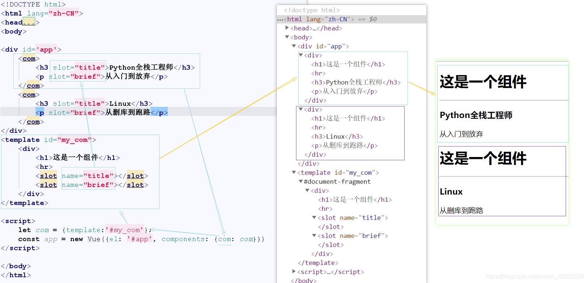Viewport: 587px width, 283px height.
Task: Select the h3 Linux node in DevTools
Action: click(x=337, y=136)
